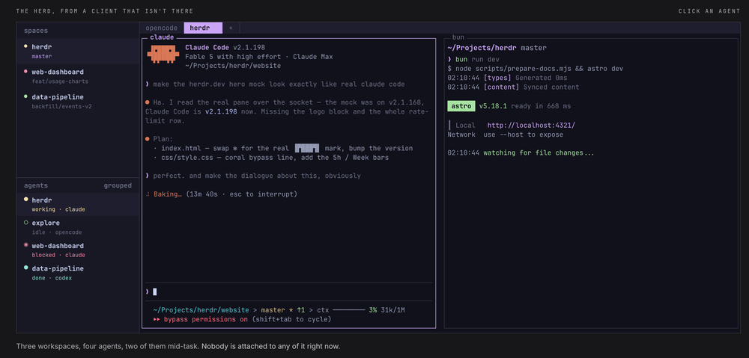Open the web-dashboard workspace
The image size is (749, 358).
[78, 76]
